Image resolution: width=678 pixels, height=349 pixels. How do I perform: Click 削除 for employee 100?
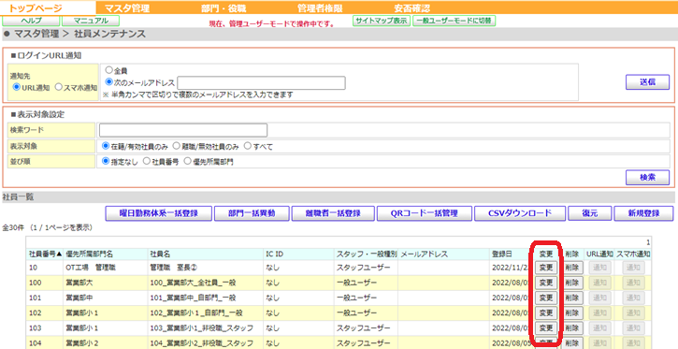(572, 283)
